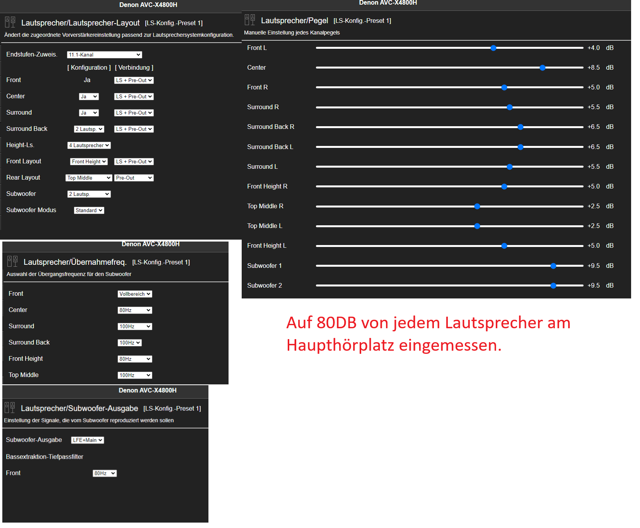Click "Manuelle Einstellung jedes Kanalpegels" description

click(x=292, y=33)
